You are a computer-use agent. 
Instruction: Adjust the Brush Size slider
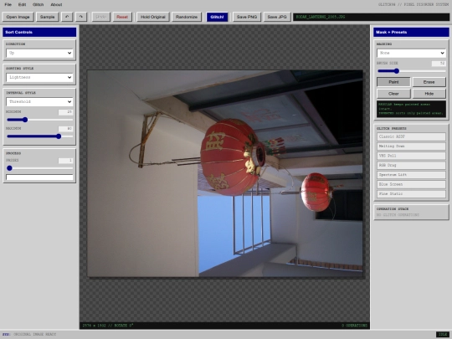(411, 71)
